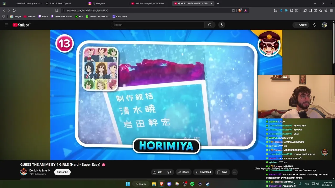Open YouTube notifications bell
This screenshot has height=188, width=335.
point(314,25)
